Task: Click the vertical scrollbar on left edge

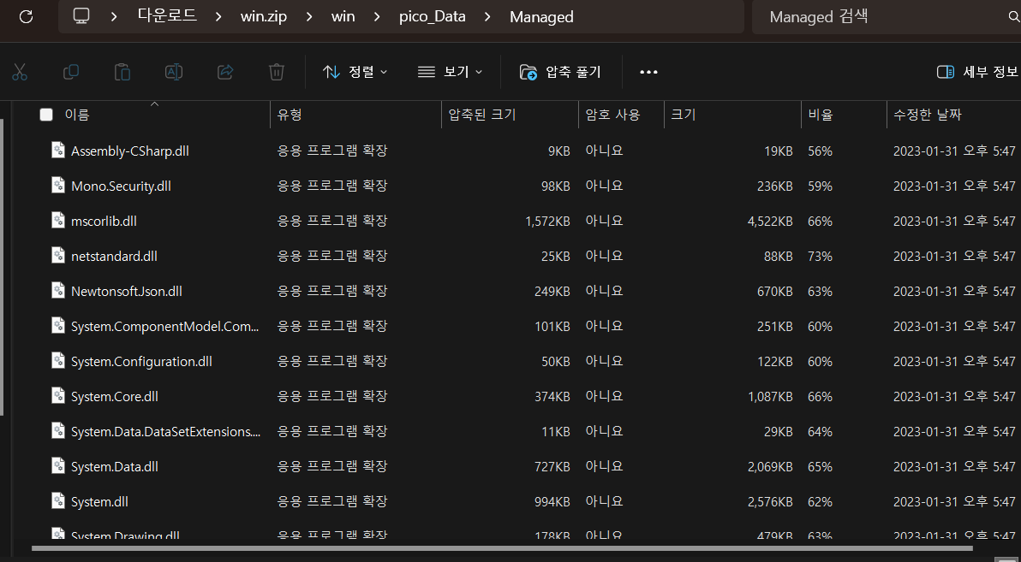Action: point(2,267)
